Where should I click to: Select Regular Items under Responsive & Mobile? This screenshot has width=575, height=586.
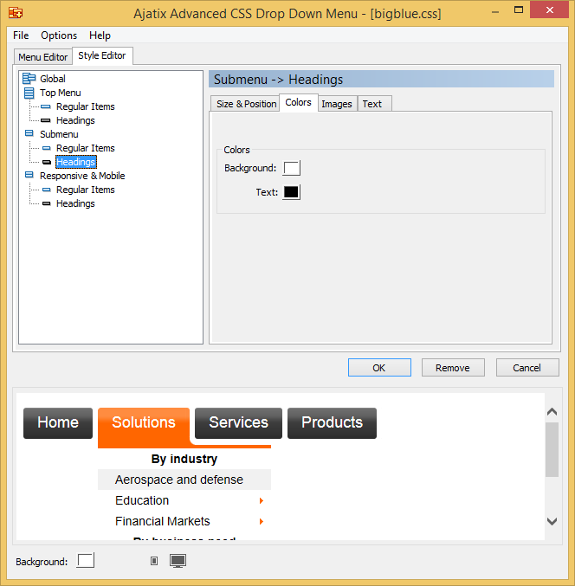pos(85,190)
